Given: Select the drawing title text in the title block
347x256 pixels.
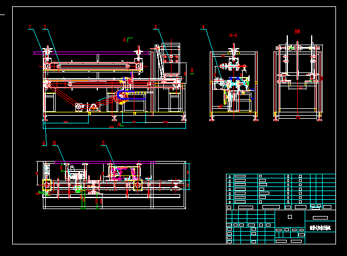Looking at the screenshot, I should tap(320, 228).
